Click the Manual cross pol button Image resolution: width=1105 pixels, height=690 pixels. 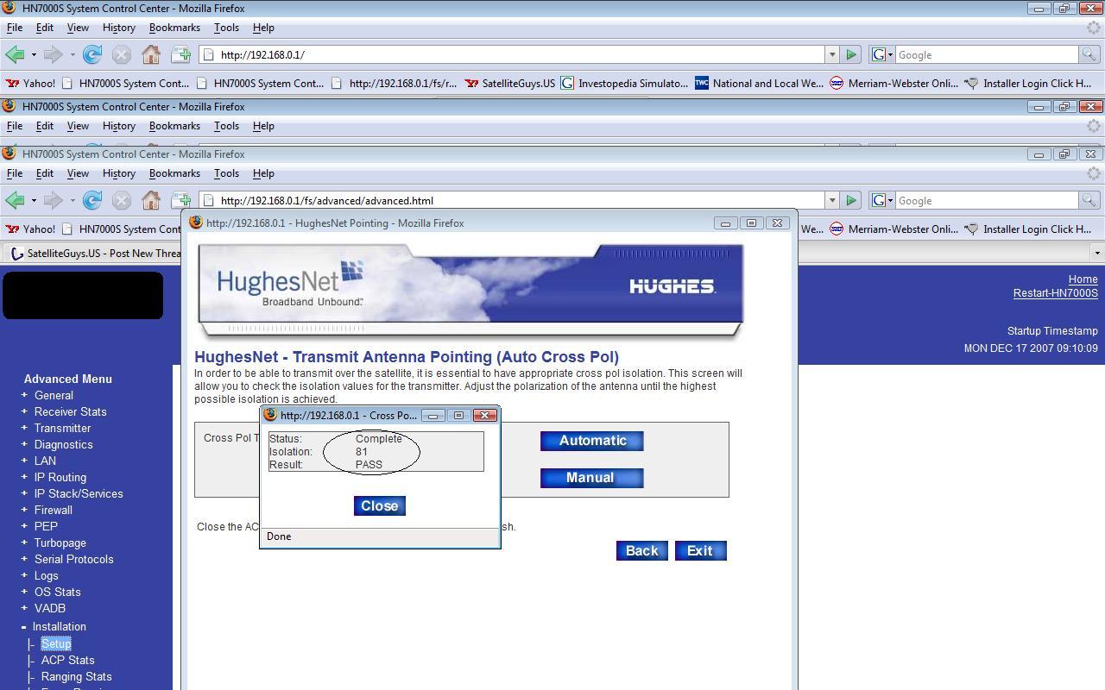pos(592,478)
